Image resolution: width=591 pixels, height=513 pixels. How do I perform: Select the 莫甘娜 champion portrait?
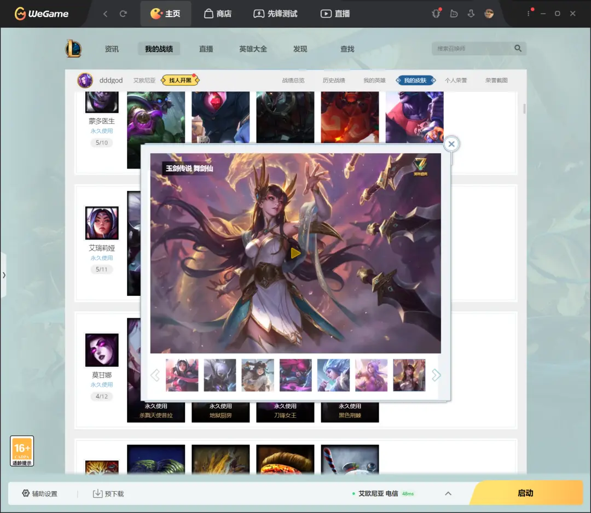(102, 350)
